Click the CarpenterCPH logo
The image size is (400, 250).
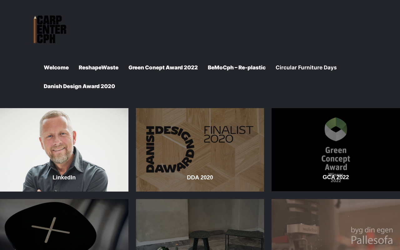pyautogui.click(x=50, y=29)
